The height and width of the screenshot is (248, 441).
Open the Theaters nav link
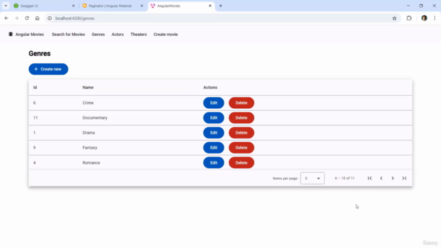click(139, 34)
